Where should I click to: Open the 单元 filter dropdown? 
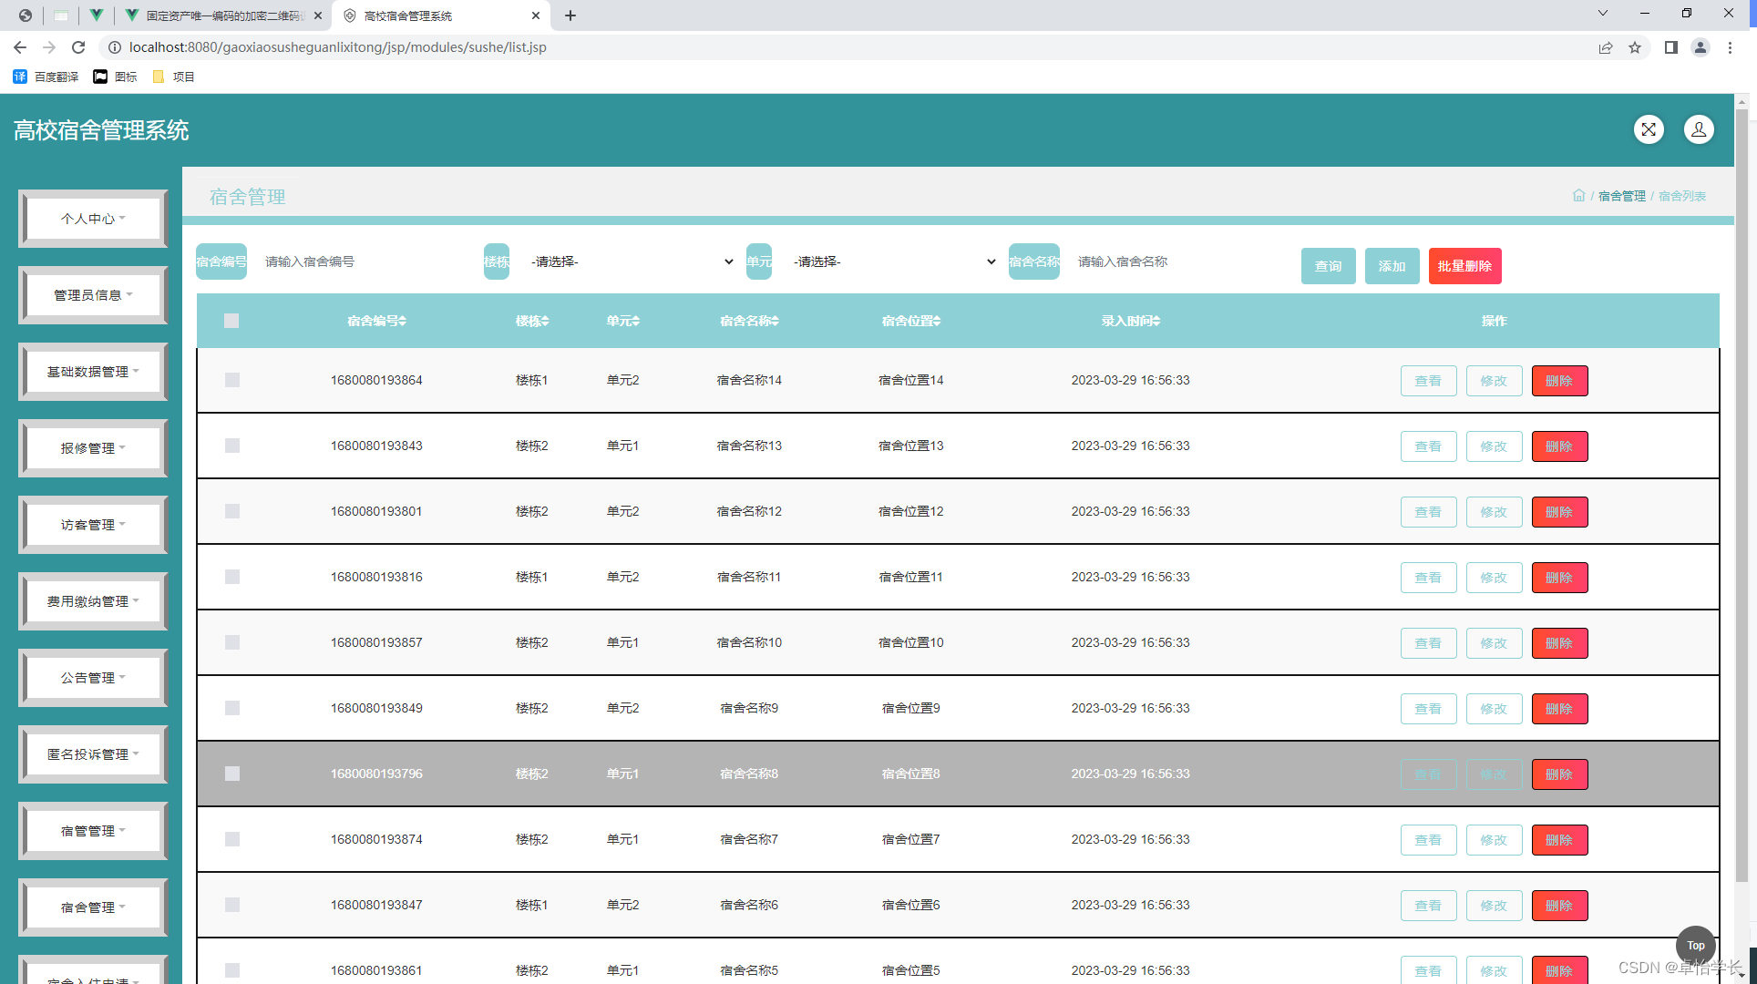pos(894,261)
